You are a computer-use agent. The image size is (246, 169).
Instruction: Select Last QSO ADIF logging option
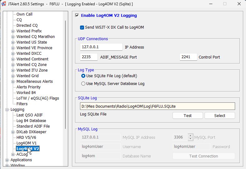pyautogui.click(x=30, y=115)
